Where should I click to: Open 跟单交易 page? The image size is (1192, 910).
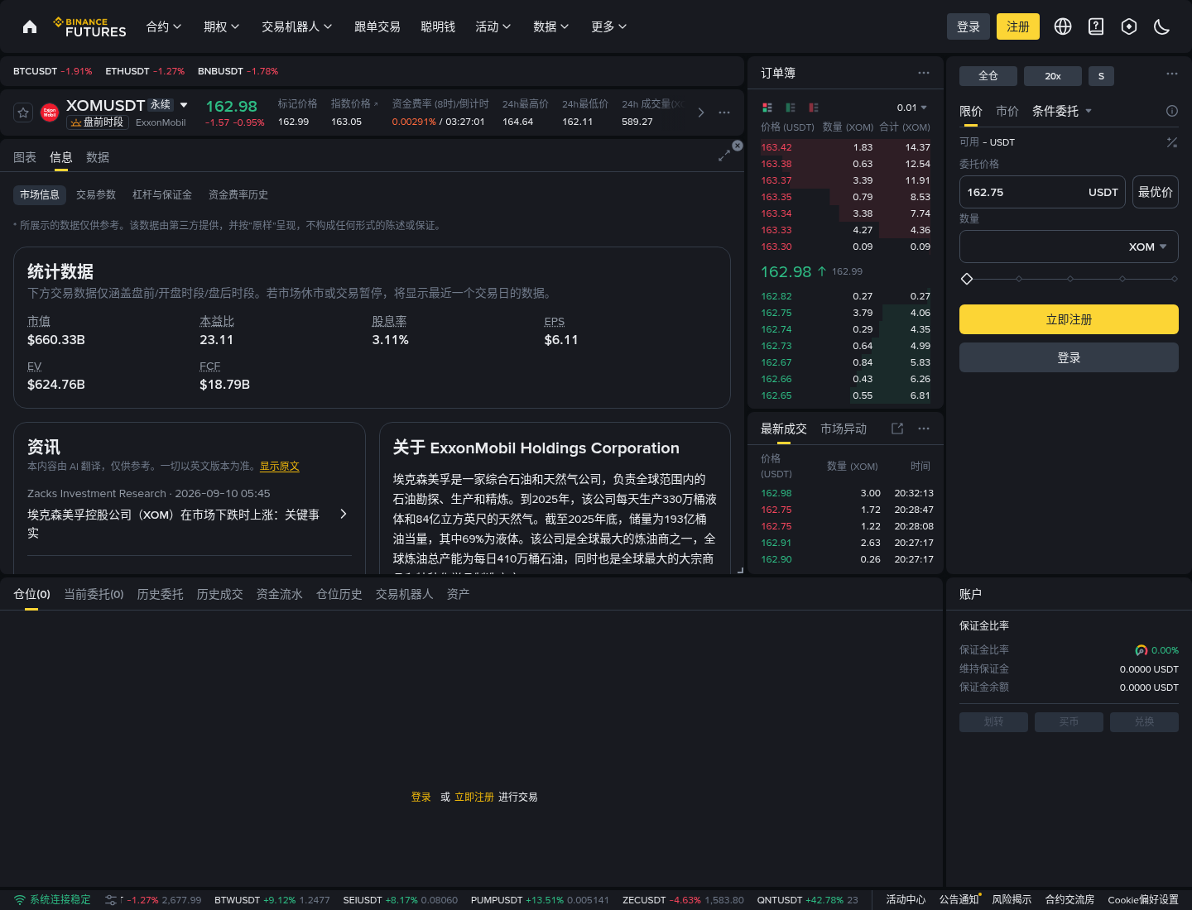click(377, 26)
